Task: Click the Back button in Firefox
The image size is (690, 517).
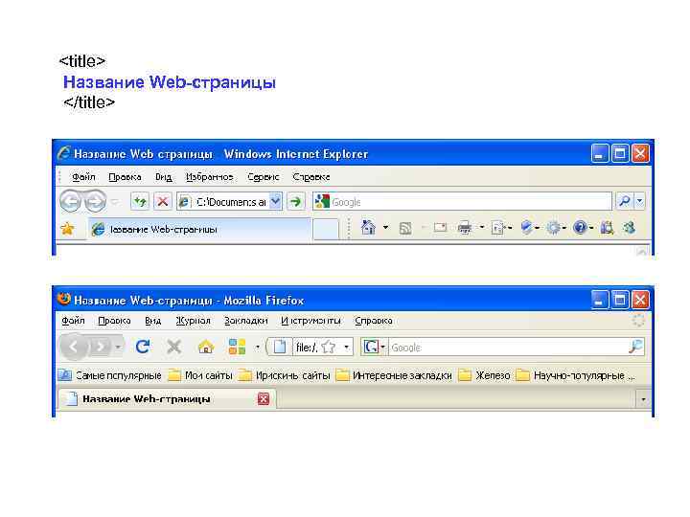Action: [73, 347]
